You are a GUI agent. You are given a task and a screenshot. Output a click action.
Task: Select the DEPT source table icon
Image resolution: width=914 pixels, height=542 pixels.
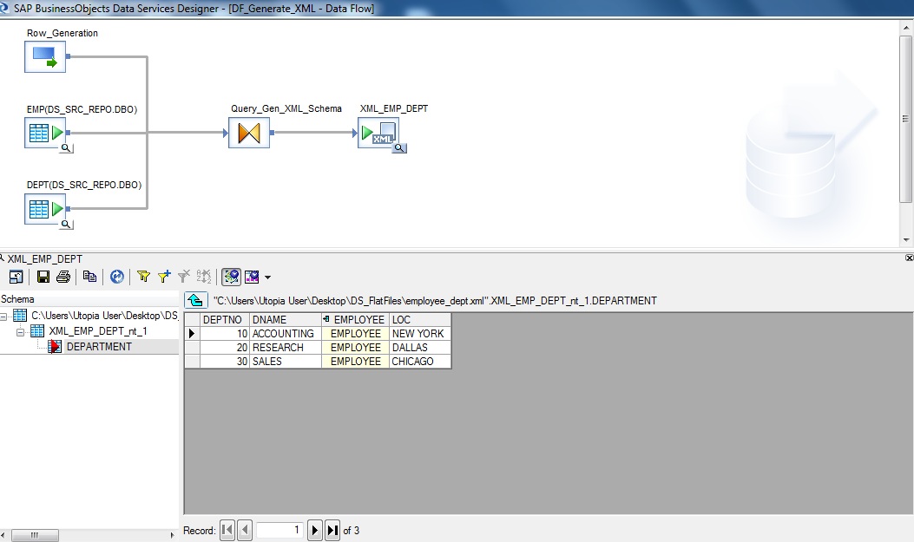(x=45, y=209)
